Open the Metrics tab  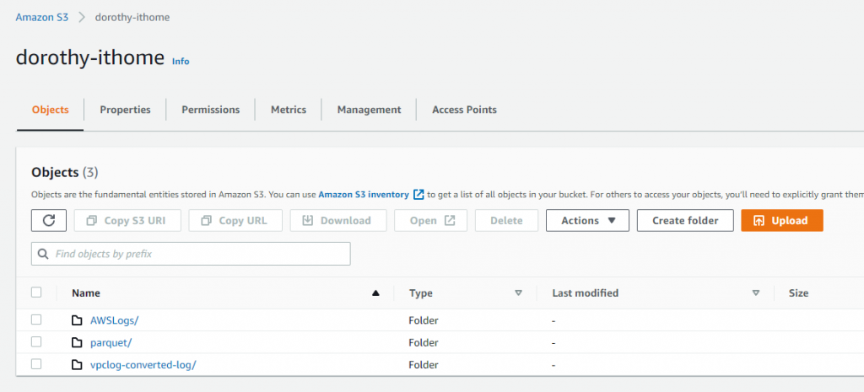289,110
